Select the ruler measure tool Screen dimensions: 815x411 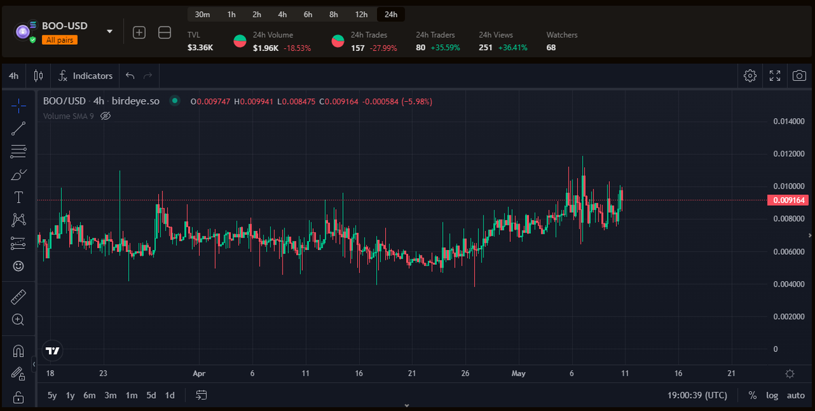[18, 297]
